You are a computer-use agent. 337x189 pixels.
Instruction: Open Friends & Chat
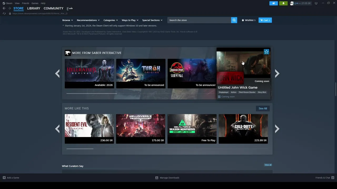point(323,178)
